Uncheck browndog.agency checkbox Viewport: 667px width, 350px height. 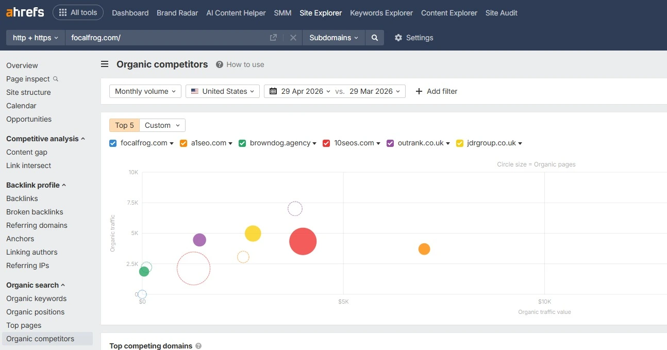[242, 143]
